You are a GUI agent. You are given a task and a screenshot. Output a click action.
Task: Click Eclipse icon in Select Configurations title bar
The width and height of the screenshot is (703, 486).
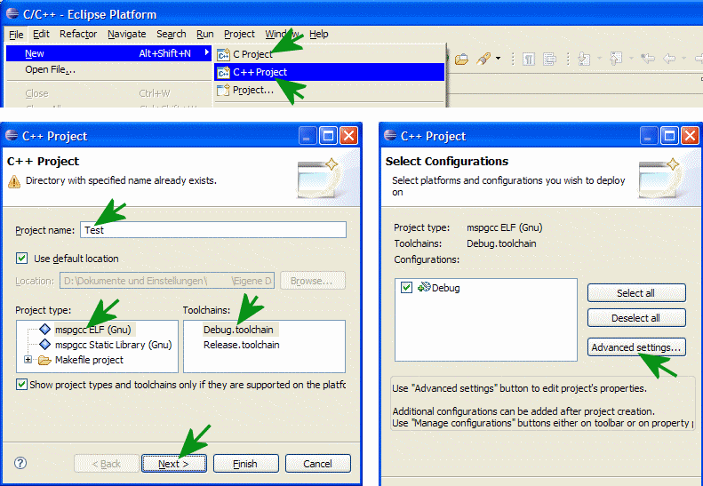(390, 135)
